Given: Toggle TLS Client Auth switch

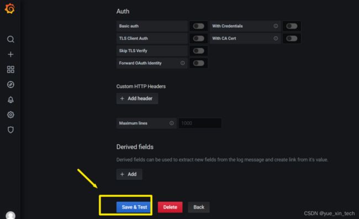Looking at the screenshot, I should pyautogui.click(x=198, y=39).
